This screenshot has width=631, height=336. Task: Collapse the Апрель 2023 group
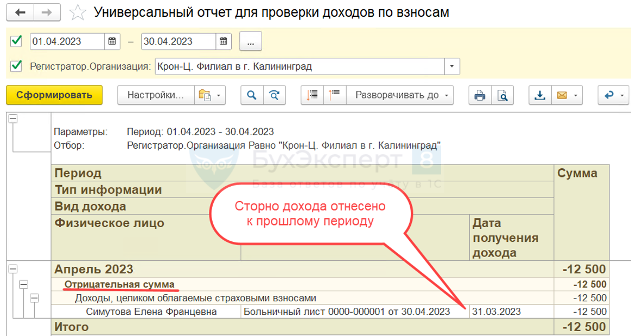[12, 269]
